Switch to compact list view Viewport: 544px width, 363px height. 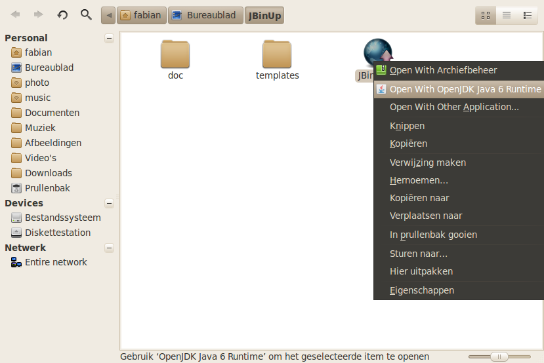pos(507,16)
